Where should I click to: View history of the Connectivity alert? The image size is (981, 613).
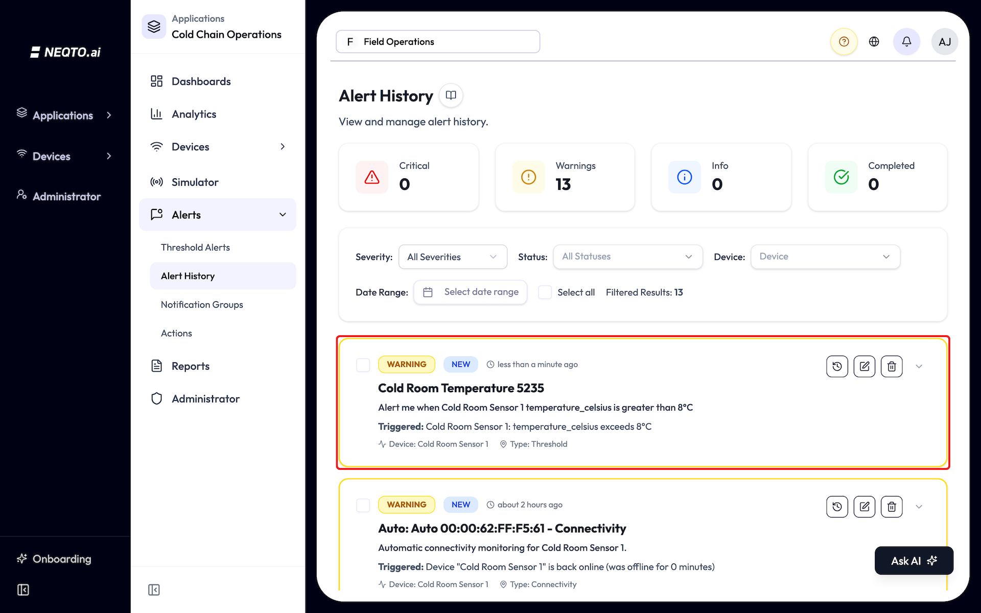point(837,507)
